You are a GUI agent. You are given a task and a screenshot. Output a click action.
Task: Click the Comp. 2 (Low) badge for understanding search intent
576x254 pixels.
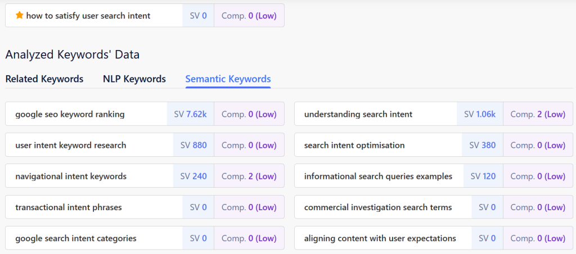pyautogui.click(x=537, y=115)
